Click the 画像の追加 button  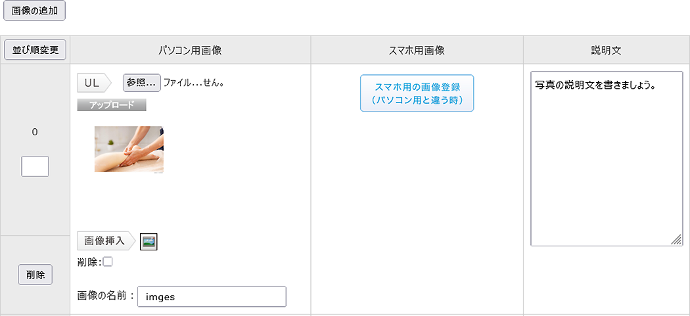point(35,11)
